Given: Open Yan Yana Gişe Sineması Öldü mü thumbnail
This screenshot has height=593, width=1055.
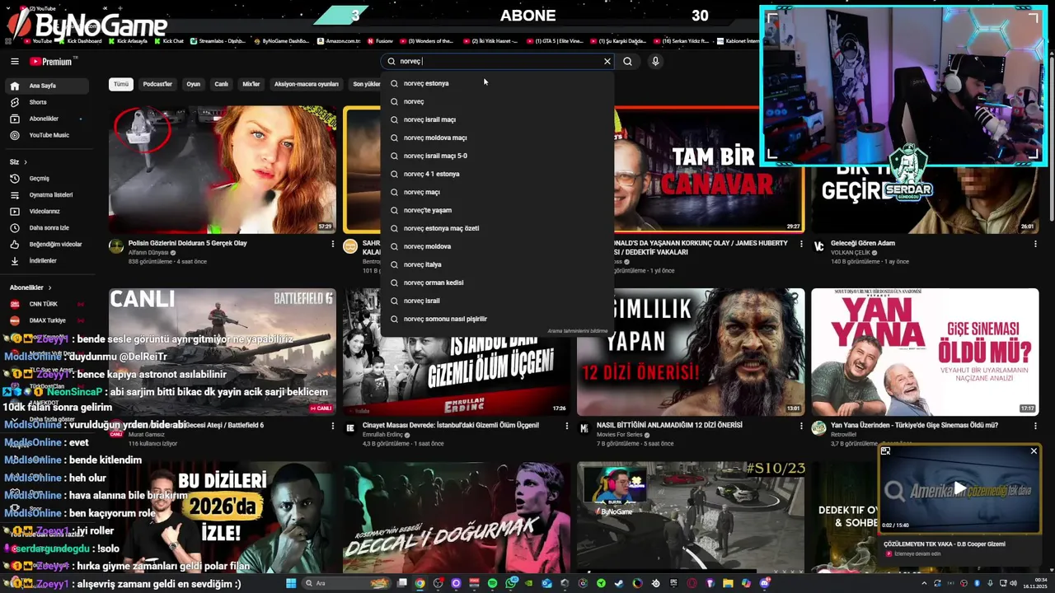Looking at the screenshot, I should pos(925,352).
